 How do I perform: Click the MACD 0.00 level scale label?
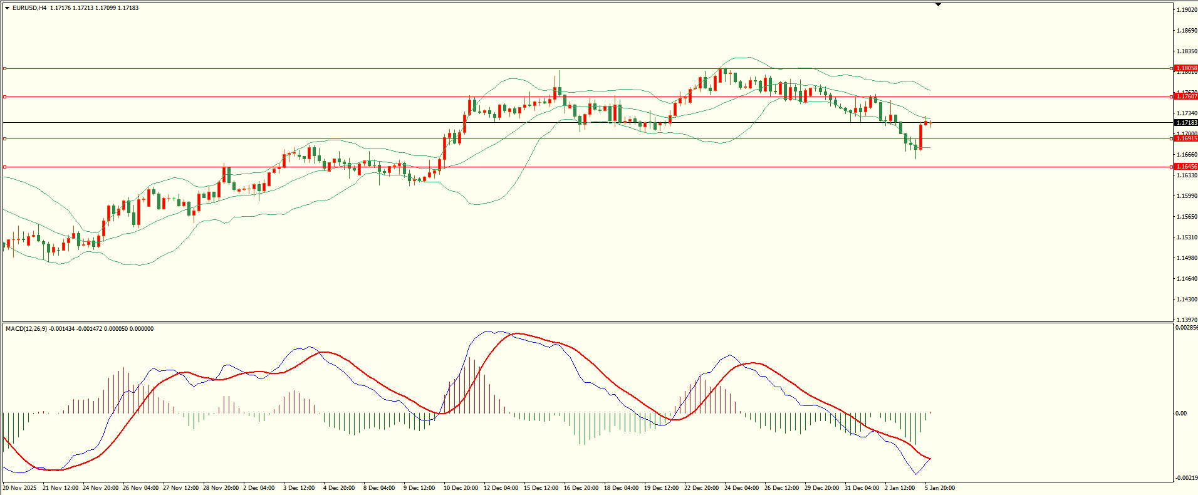coord(1181,414)
